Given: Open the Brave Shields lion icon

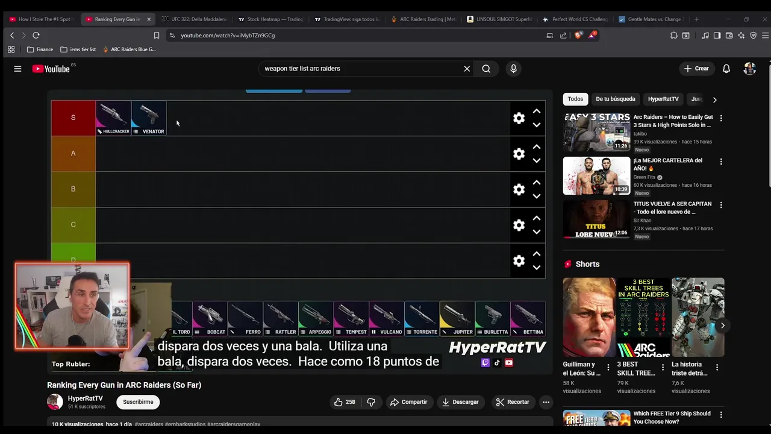Looking at the screenshot, I should [578, 36].
